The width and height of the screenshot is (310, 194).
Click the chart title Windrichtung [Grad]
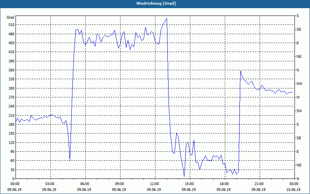coord(156,3)
